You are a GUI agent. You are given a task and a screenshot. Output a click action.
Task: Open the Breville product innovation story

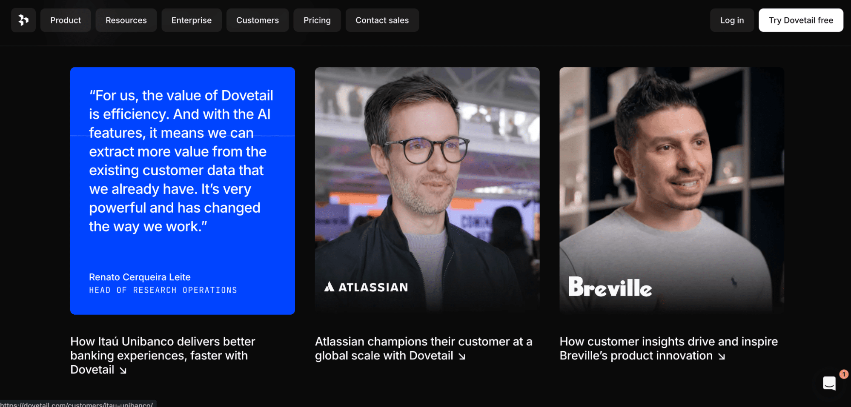click(x=668, y=349)
